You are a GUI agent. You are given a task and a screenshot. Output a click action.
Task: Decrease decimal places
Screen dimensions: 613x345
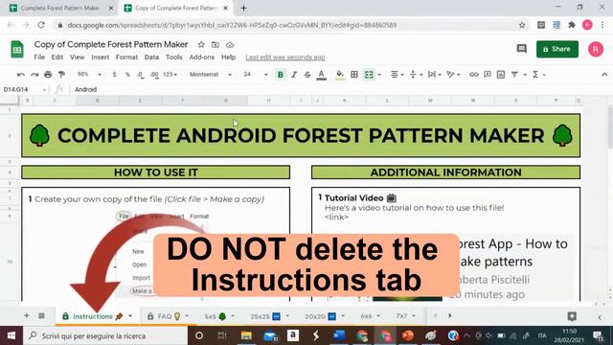[x=141, y=75]
